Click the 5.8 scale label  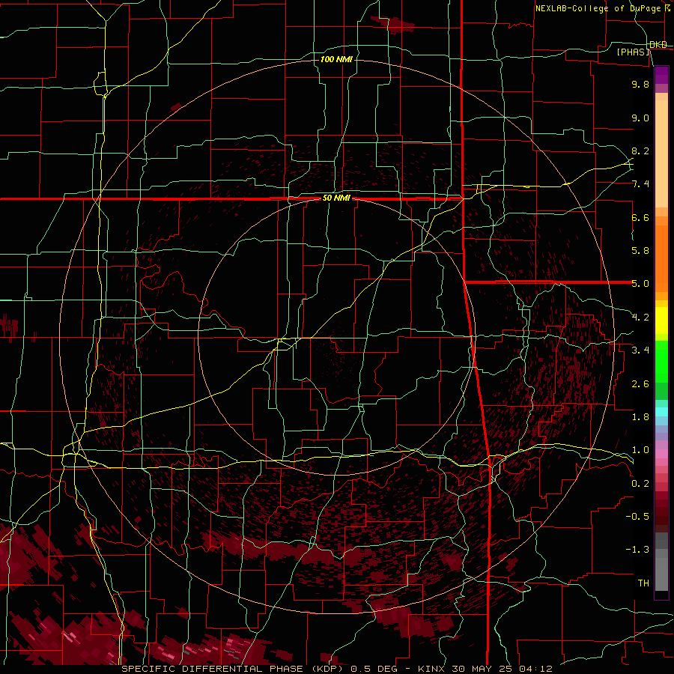pyautogui.click(x=640, y=251)
